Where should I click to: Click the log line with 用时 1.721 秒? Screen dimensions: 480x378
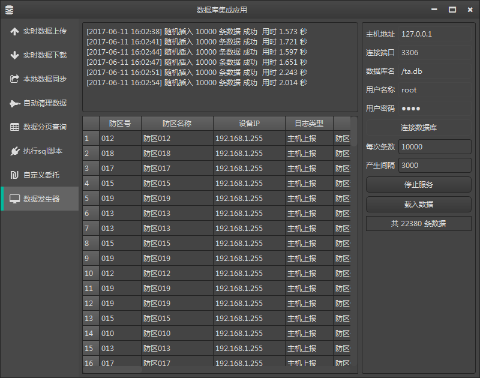(x=197, y=41)
